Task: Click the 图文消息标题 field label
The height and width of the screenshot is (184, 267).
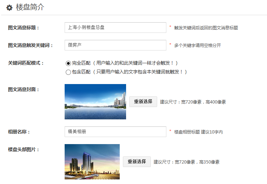Action: click(24, 28)
